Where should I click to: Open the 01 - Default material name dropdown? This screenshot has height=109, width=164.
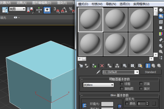137,72
